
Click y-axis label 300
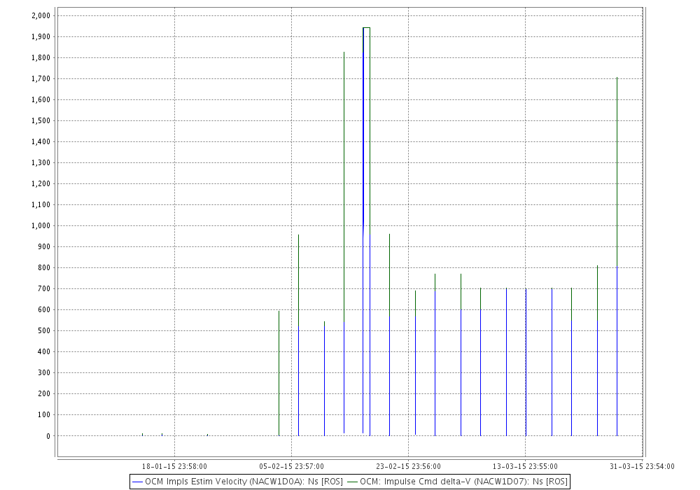tap(44, 372)
